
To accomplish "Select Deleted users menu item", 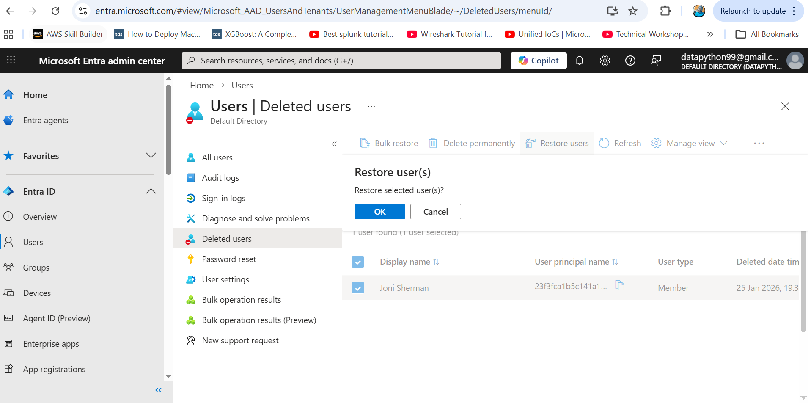I will click(x=258, y=239).
